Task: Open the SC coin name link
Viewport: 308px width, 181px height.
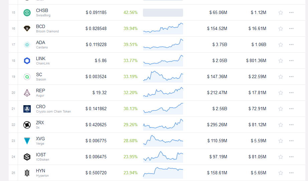Action: [x=39, y=74]
